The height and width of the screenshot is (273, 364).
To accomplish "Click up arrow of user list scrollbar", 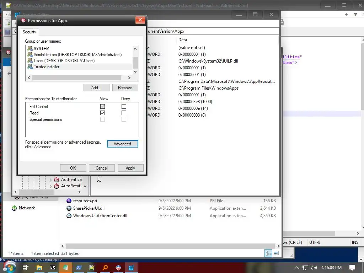I will [135, 49].
